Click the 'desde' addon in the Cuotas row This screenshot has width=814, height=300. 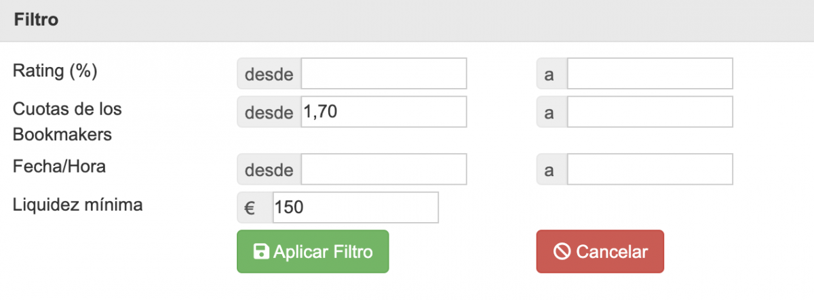coord(269,112)
